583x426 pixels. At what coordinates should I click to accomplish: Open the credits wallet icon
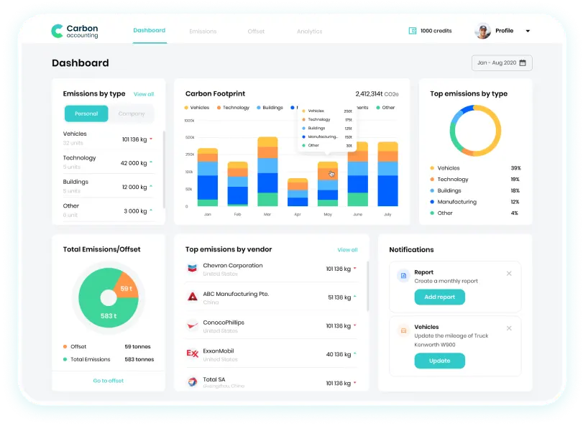(413, 31)
